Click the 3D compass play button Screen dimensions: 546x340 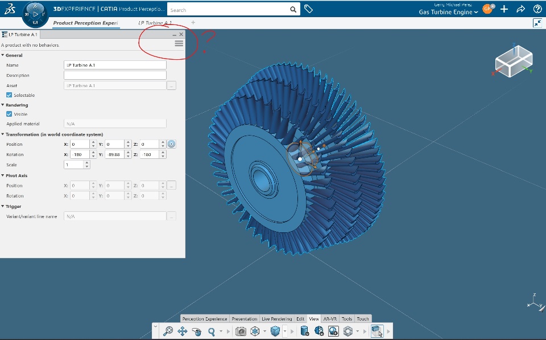point(35,14)
